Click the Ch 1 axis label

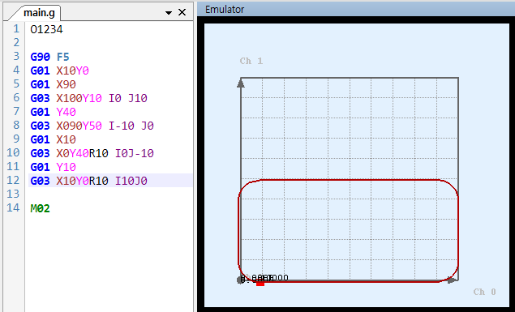(x=251, y=61)
